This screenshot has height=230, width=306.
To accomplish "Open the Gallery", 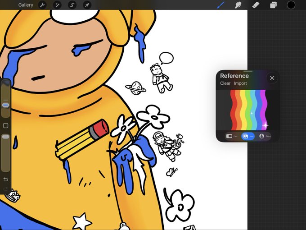I will click(26, 5).
